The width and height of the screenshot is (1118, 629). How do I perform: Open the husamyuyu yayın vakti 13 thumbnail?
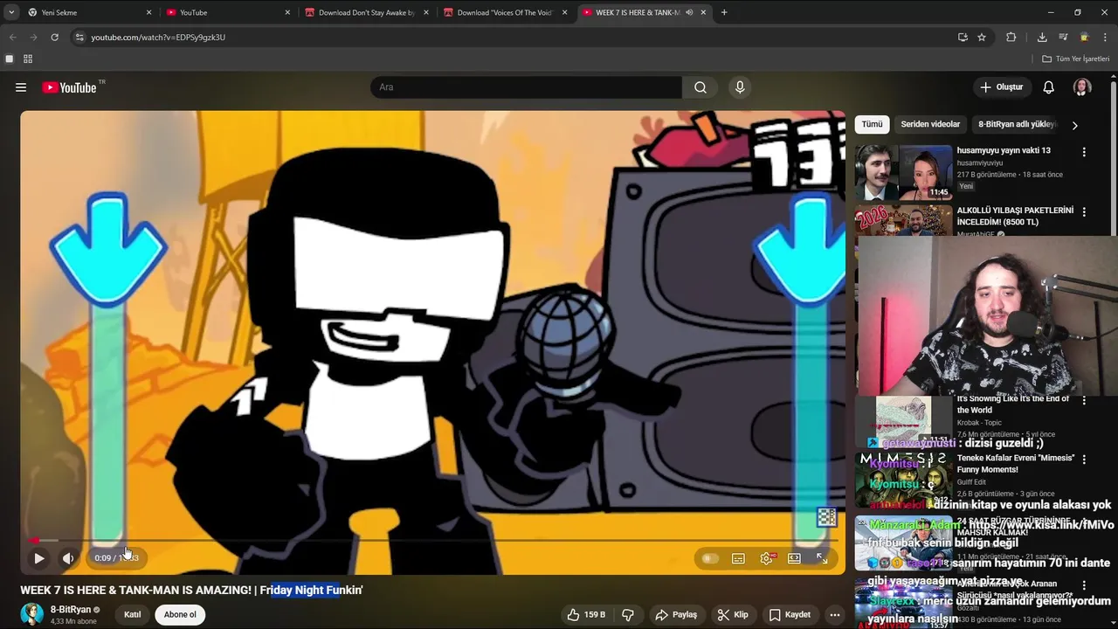click(x=903, y=172)
